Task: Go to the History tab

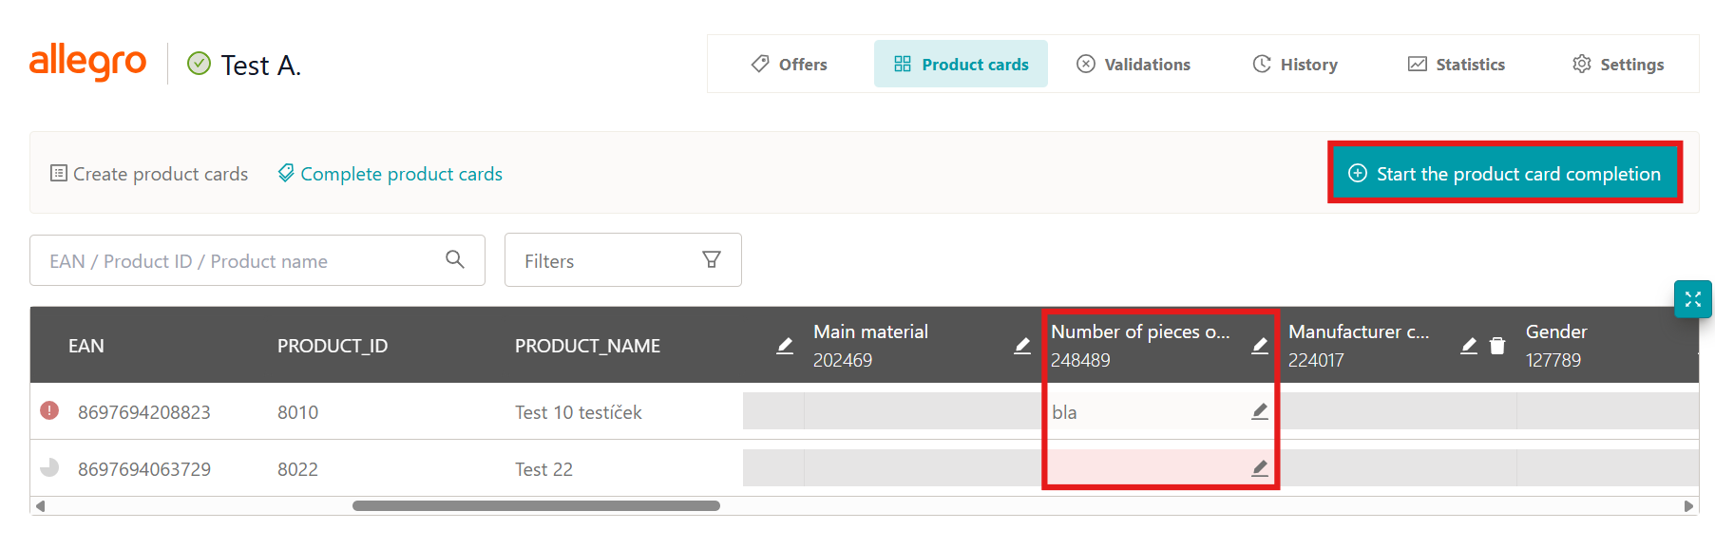Action: (x=1295, y=65)
